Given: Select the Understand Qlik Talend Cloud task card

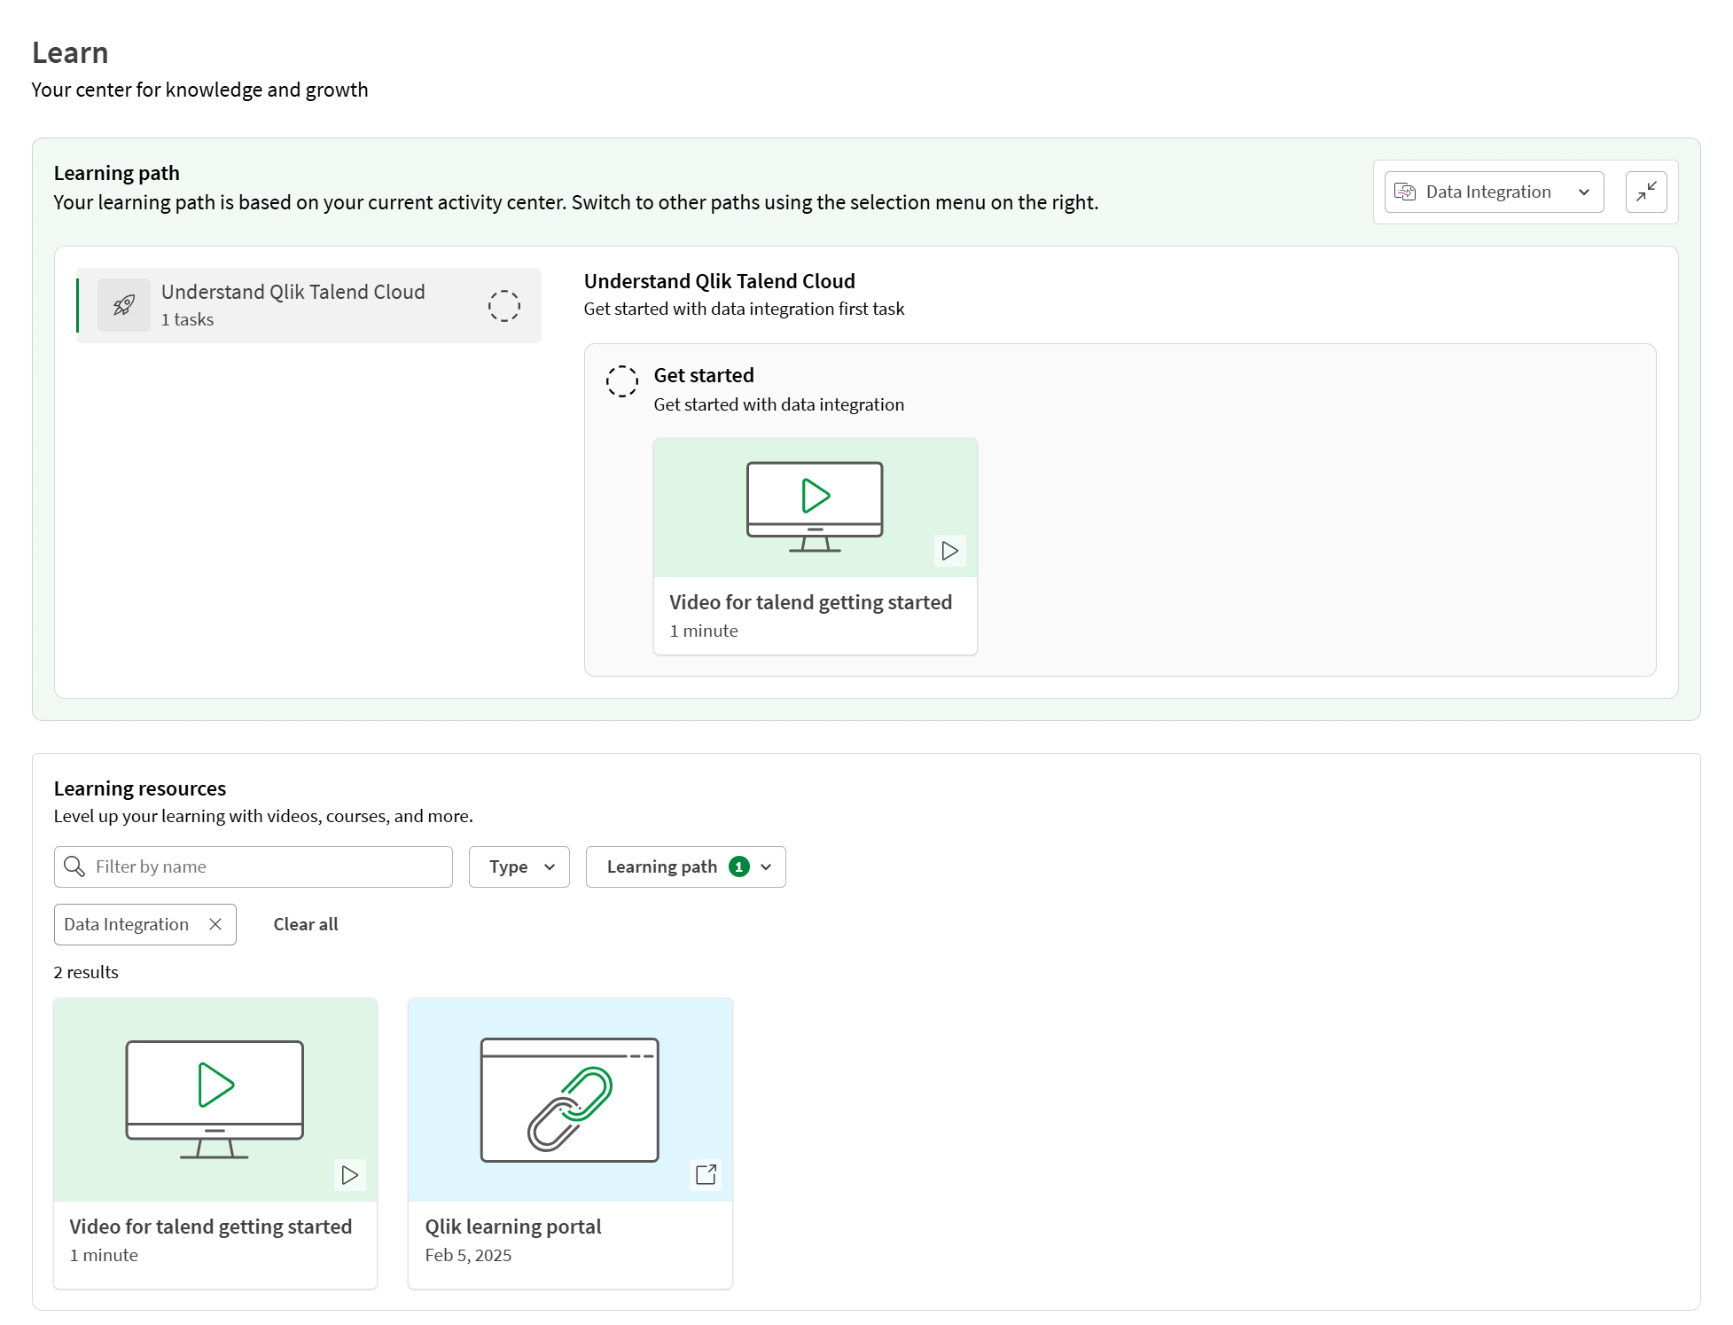Looking at the screenshot, I should (x=308, y=305).
